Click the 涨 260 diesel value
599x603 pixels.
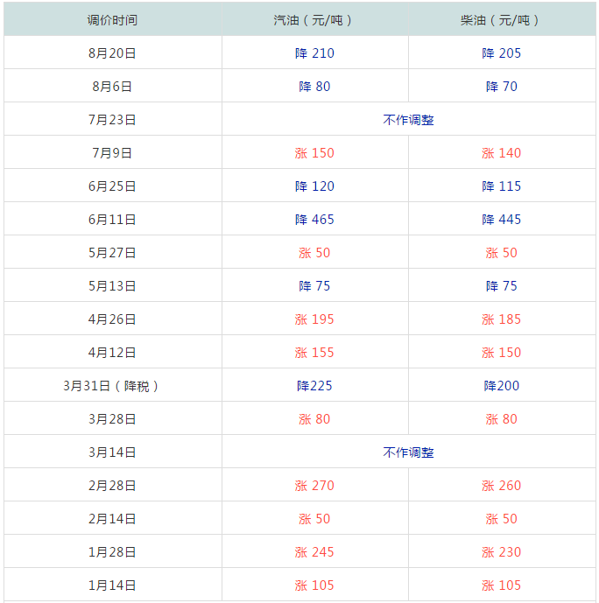point(501,486)
